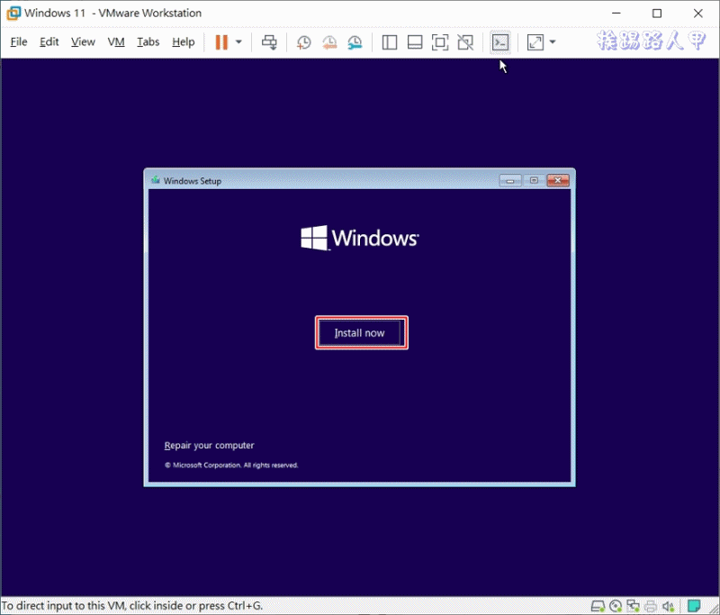Open the Snapshot Manager

pyautogui.click(x=354, y=41)
